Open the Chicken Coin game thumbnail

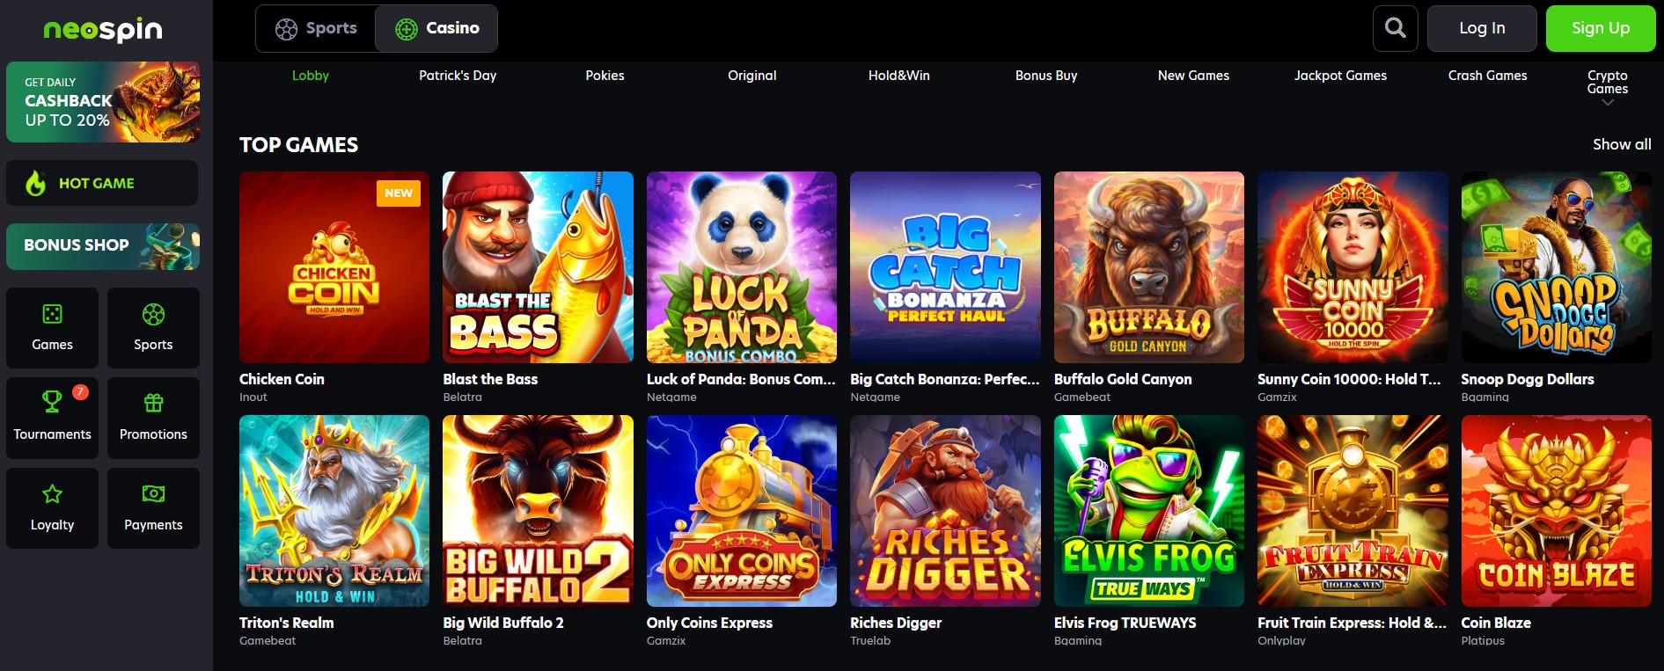[334, 267]
